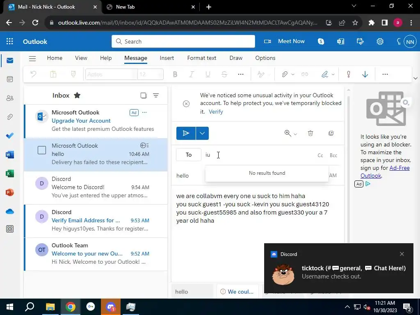Click Meet Now button
This screenshot has width=420, height=315.
285,41
